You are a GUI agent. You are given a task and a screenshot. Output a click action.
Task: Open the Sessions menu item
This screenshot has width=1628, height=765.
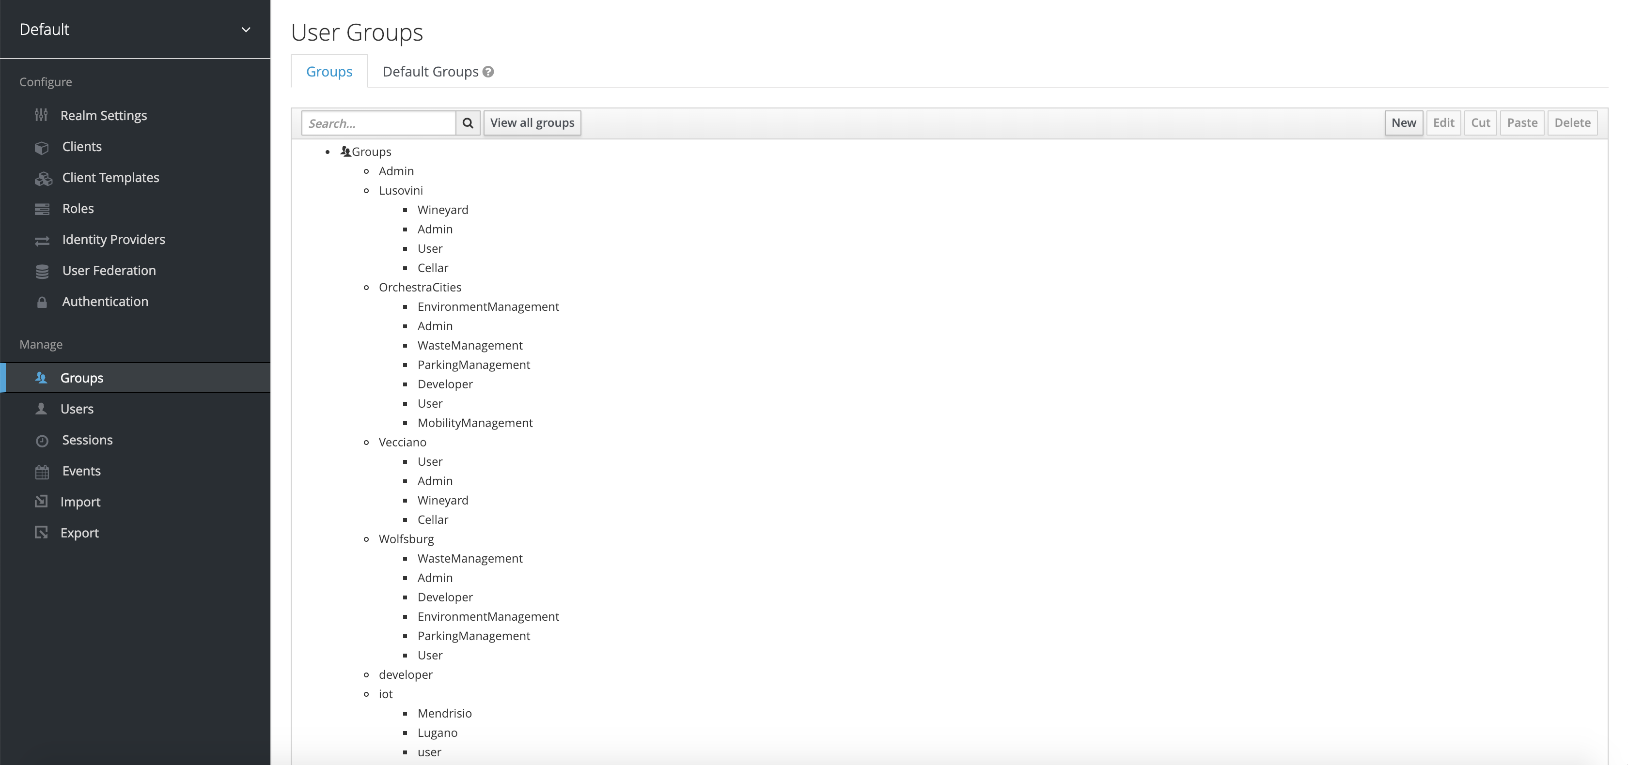pyautogui.click(x=87, y=440)
